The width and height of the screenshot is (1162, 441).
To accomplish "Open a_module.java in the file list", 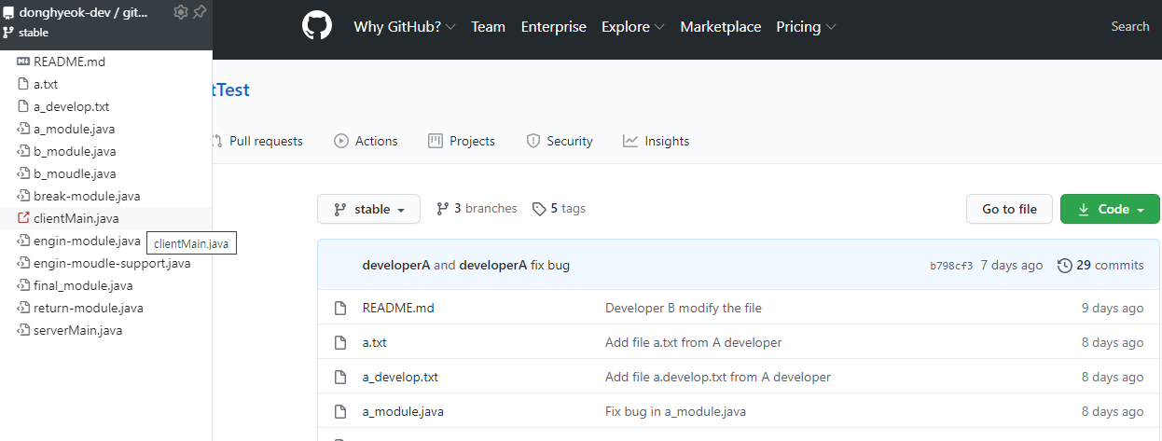I will click(404, 411).
